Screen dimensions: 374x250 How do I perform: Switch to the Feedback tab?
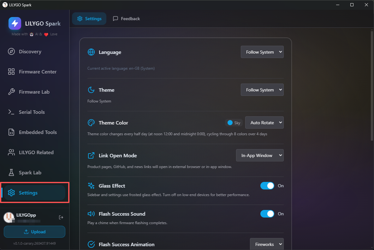pyautogui.click(x=126, y=19)
